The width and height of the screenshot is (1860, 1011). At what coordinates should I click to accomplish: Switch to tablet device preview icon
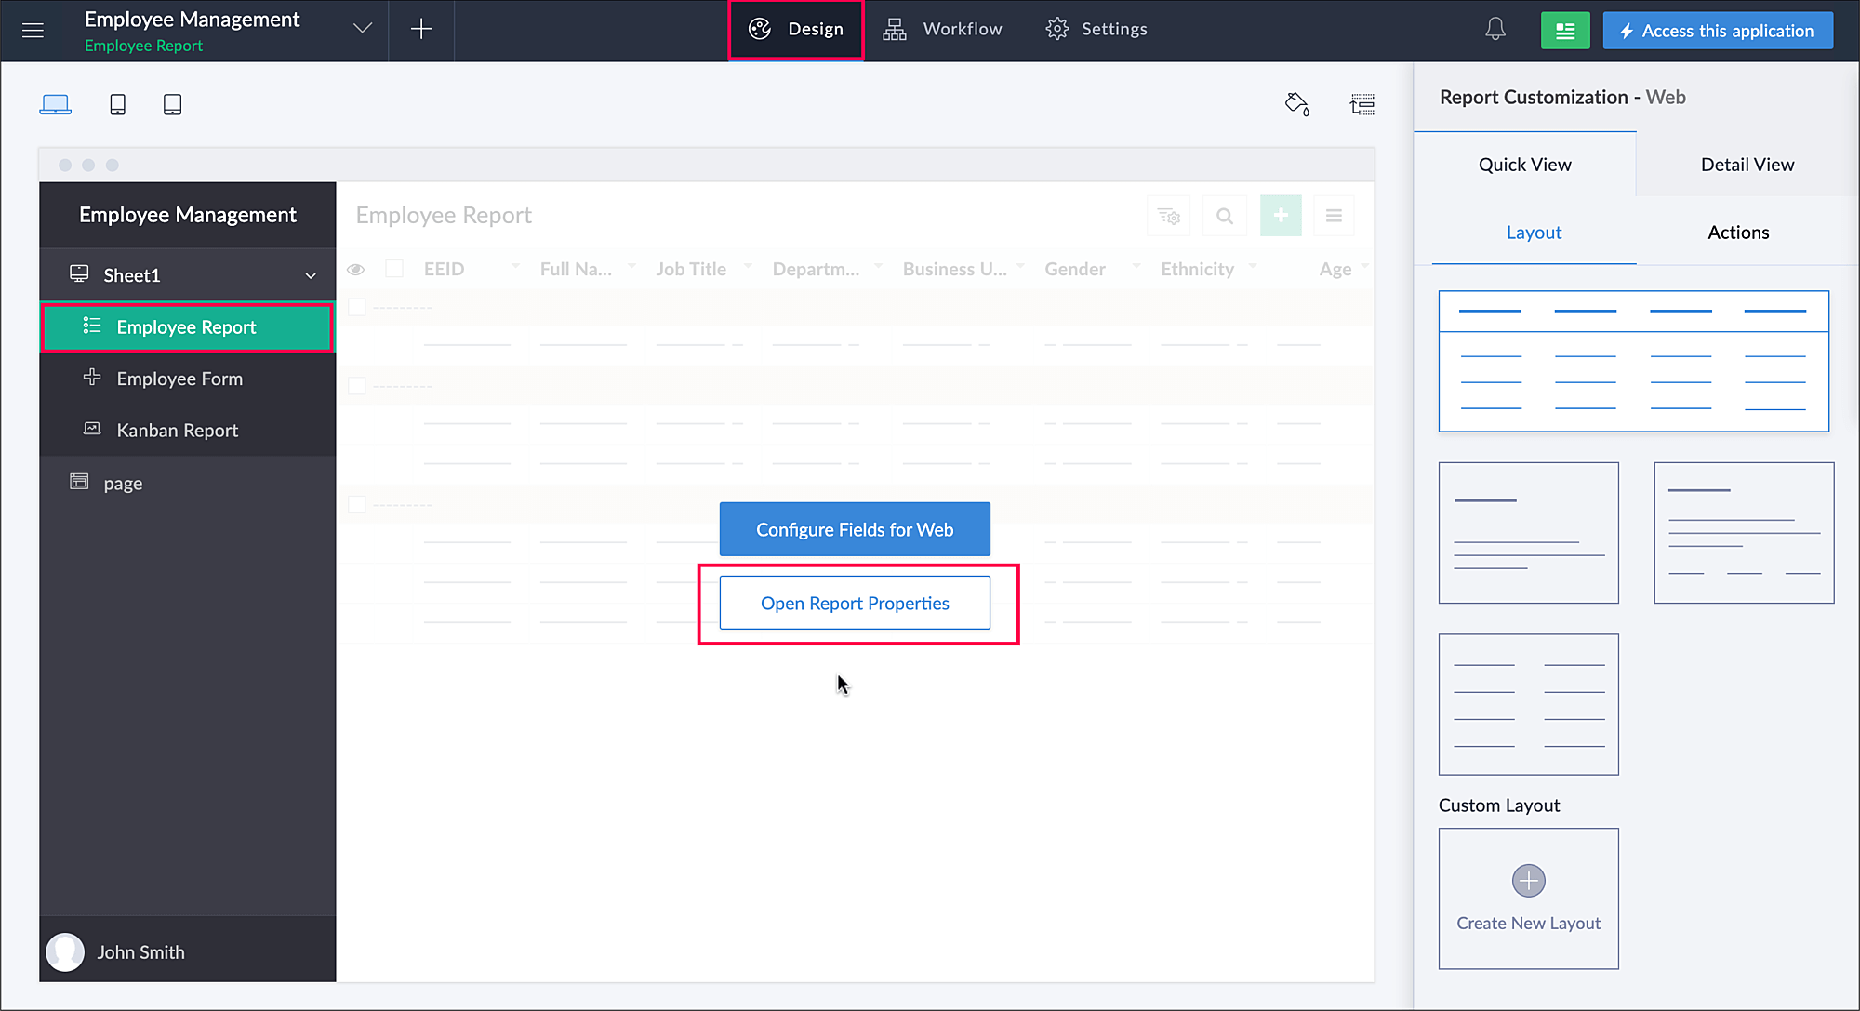(x=172, y=104)
